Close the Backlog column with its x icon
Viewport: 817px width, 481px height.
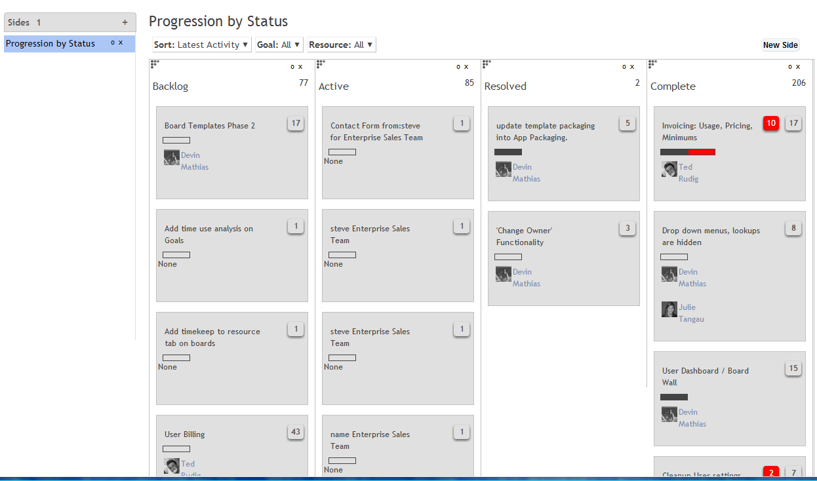tap(301, 66)
